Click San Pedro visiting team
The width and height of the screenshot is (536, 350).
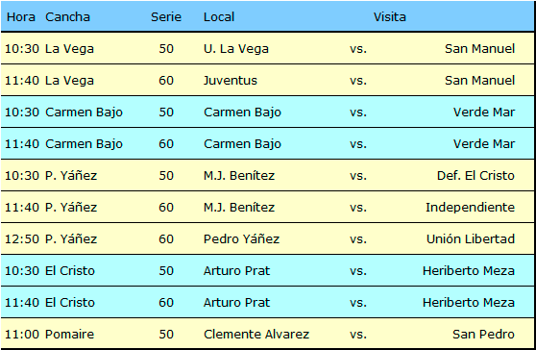(483, 335)
